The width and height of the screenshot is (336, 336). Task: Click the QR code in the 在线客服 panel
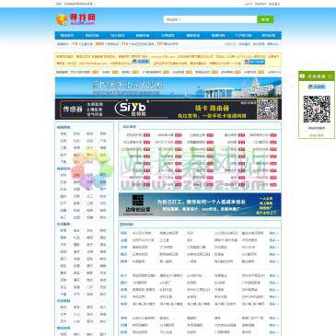coord(317,110)
